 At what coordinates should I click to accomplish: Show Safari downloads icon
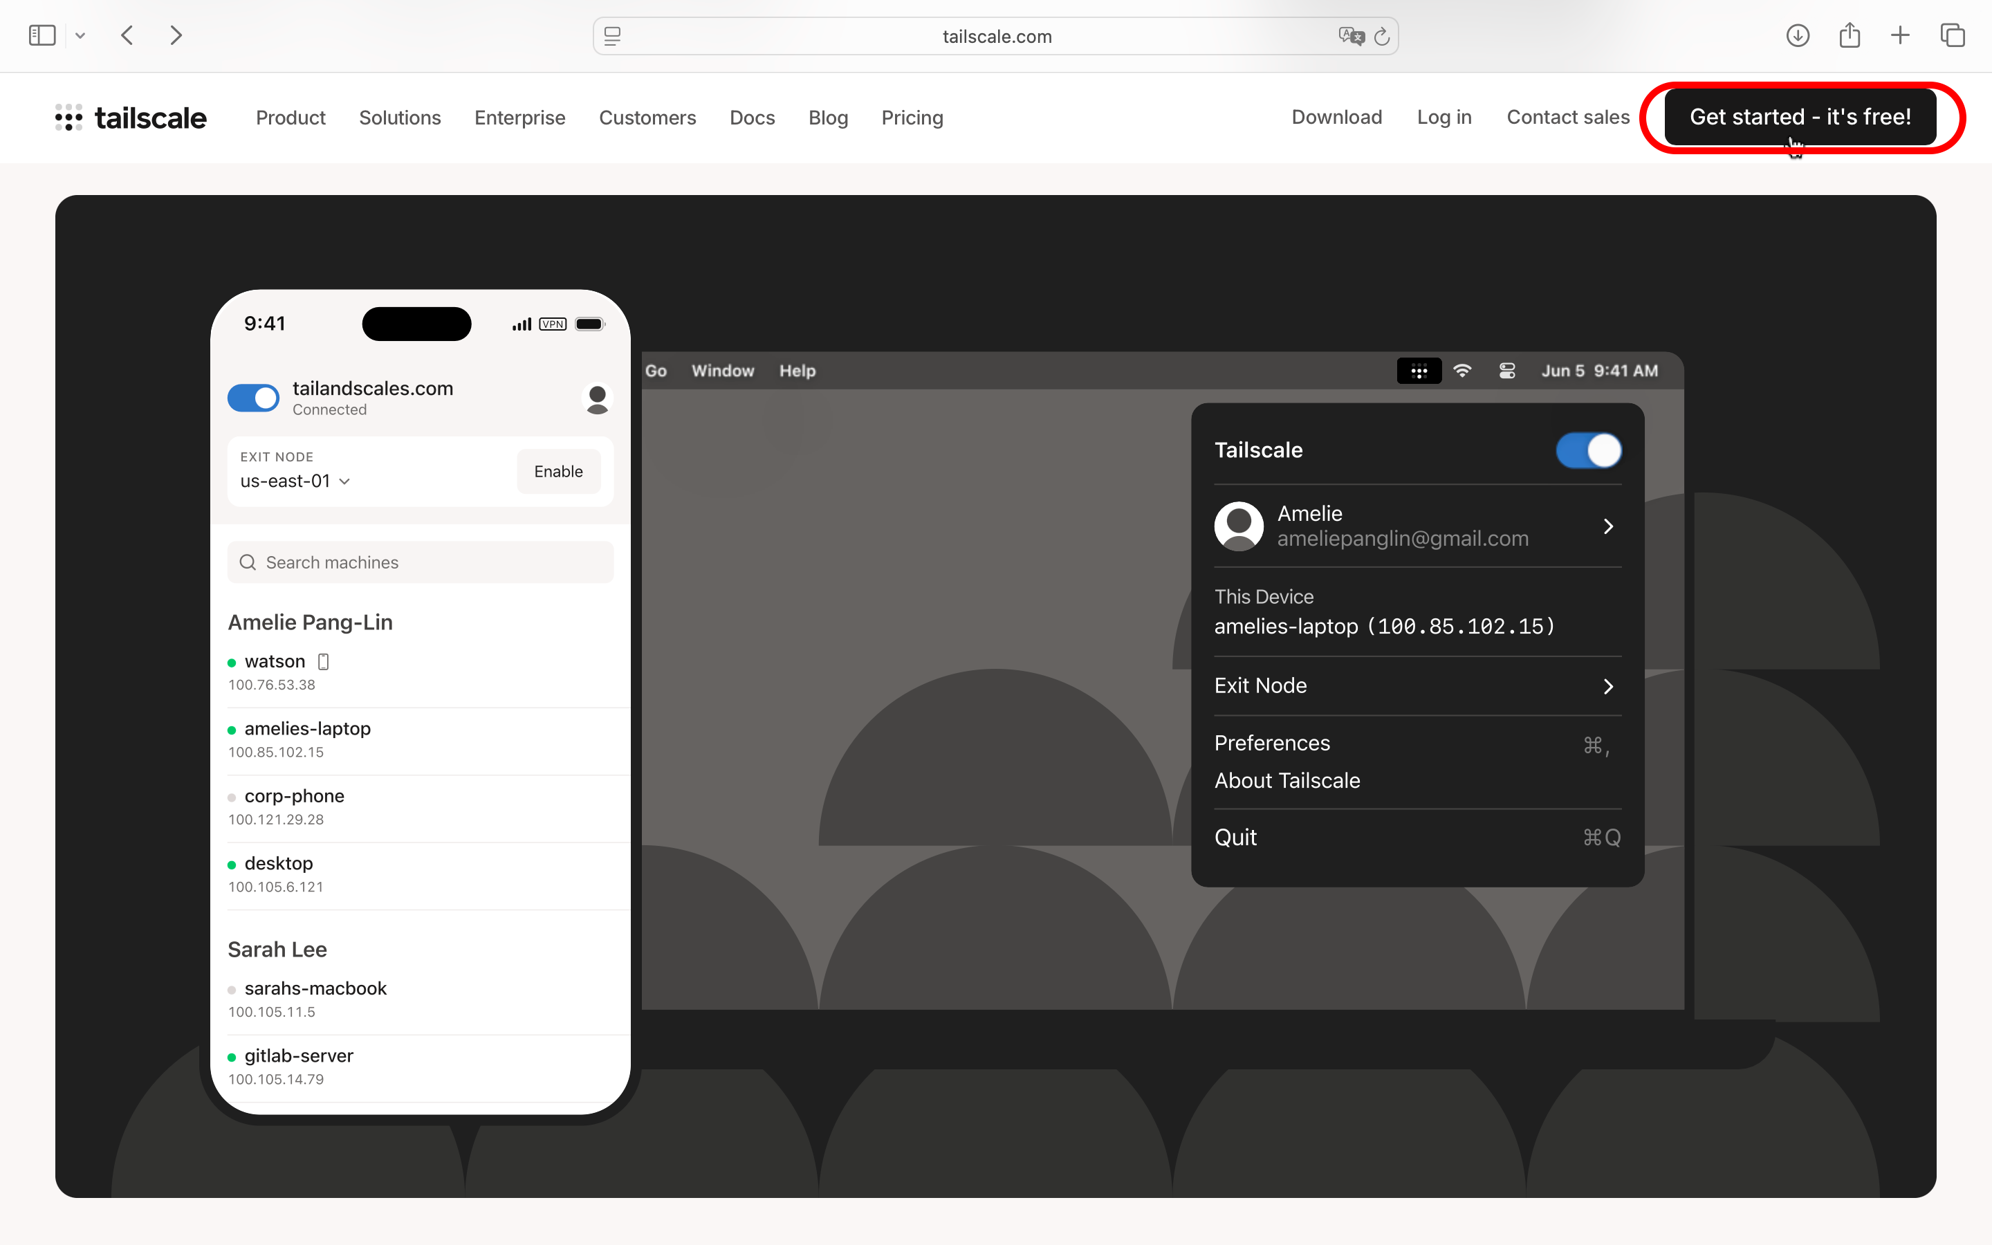[x=1798, y=35]
